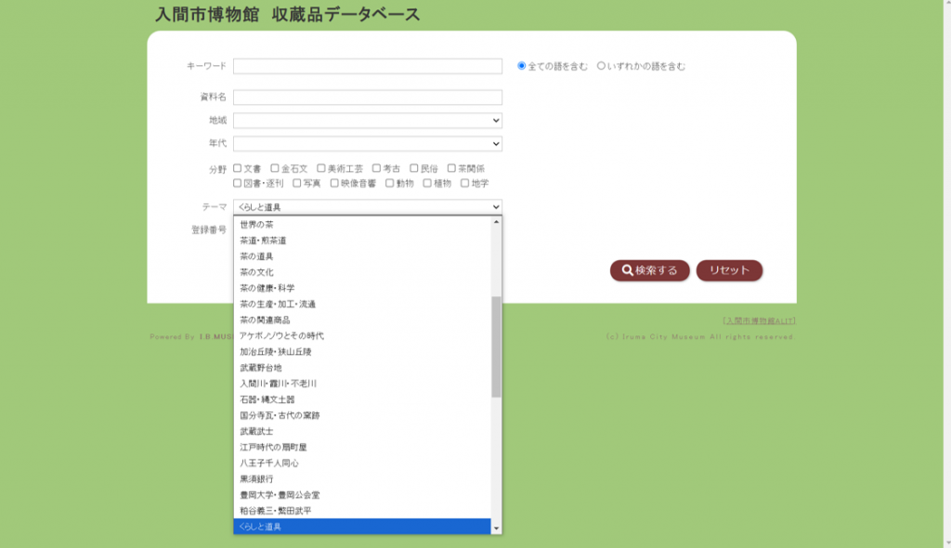The image size is (951, 548).
Task: Expand the 年代 era dropdown
Action: click(x=367, y=144)
